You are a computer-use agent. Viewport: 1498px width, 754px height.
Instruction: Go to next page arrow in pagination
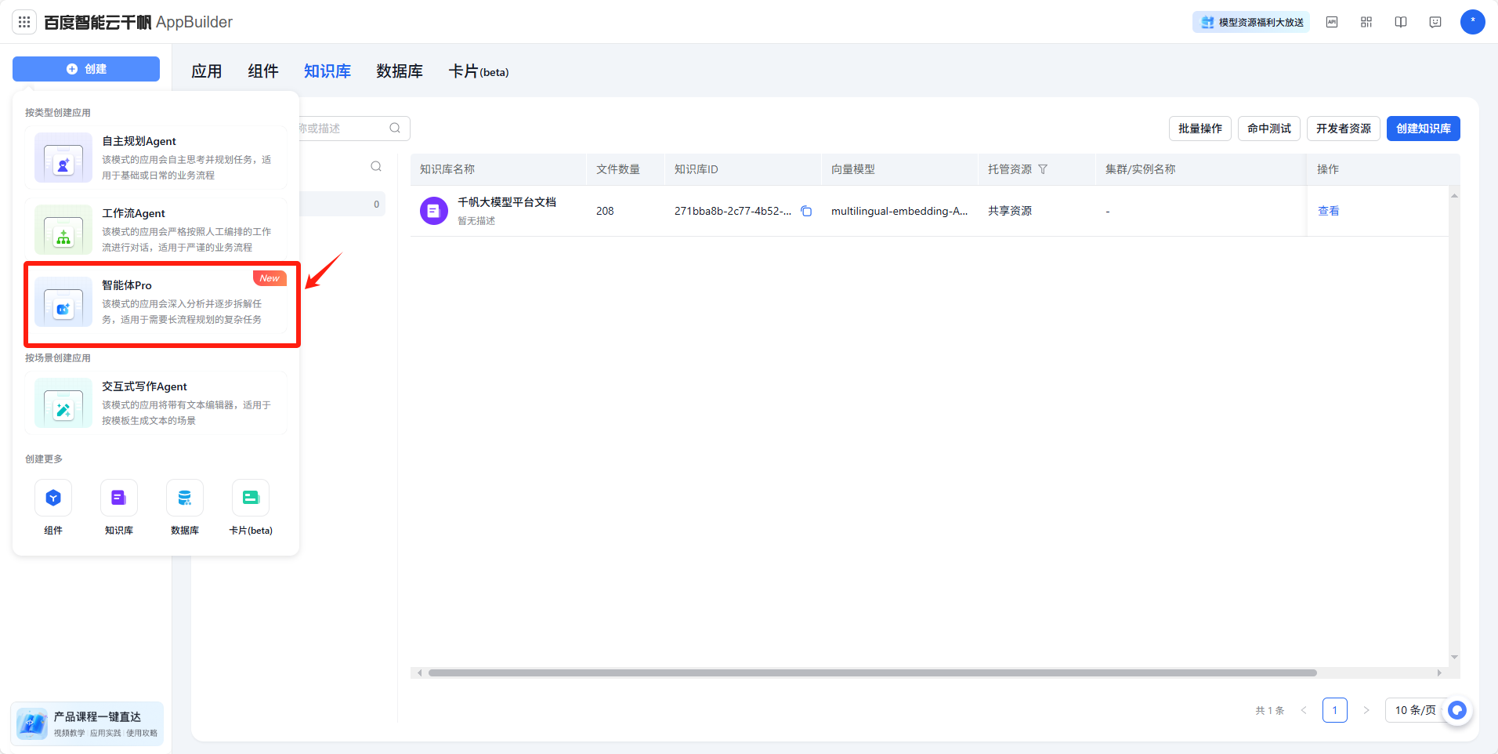click(1366, 710)
